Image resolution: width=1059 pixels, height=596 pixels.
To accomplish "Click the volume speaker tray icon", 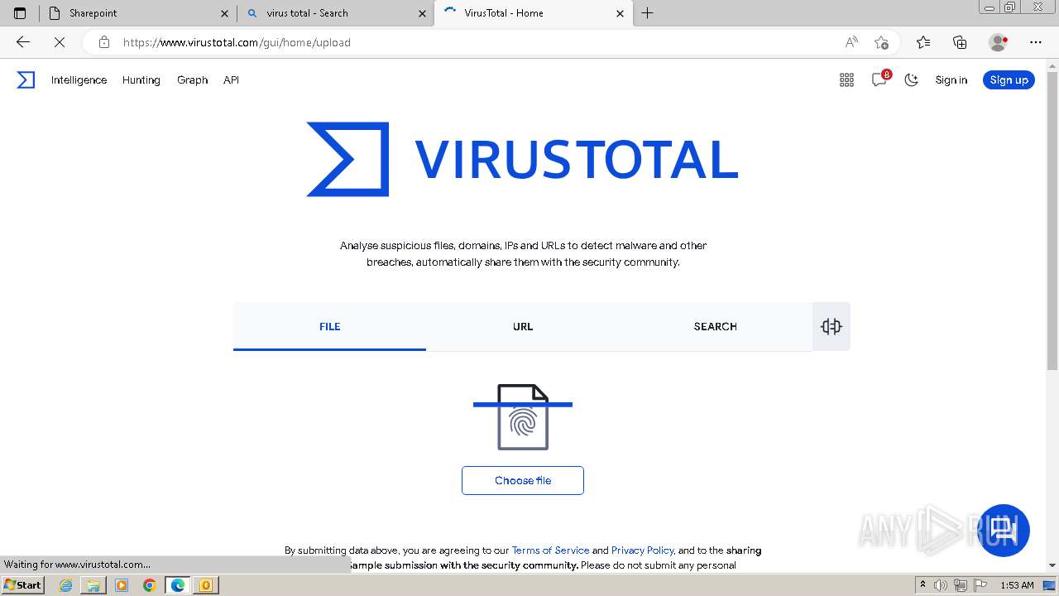I will pos(941,585).
